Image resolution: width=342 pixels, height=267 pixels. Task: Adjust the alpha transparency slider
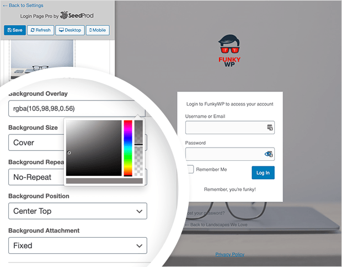click(138, 148)
